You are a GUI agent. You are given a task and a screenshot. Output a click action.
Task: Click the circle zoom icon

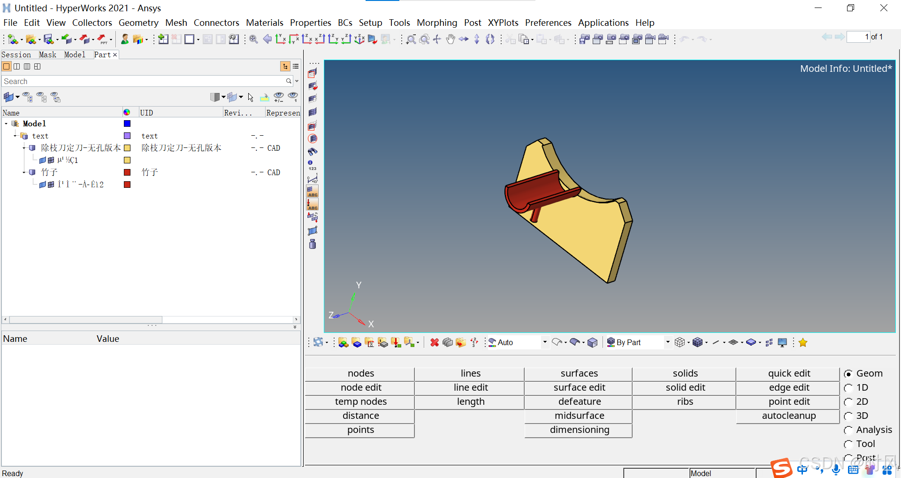424,39
